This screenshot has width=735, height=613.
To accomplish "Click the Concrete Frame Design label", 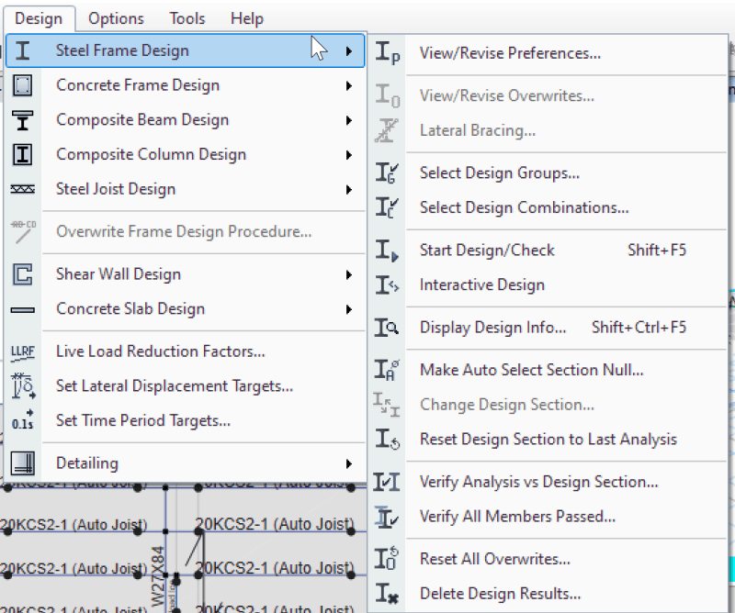I will (138, 85).
